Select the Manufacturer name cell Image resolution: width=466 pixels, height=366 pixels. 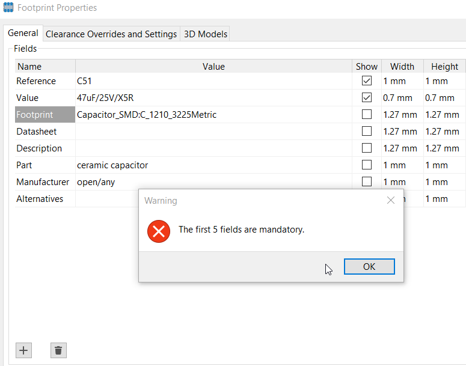(x=45, y=182)
